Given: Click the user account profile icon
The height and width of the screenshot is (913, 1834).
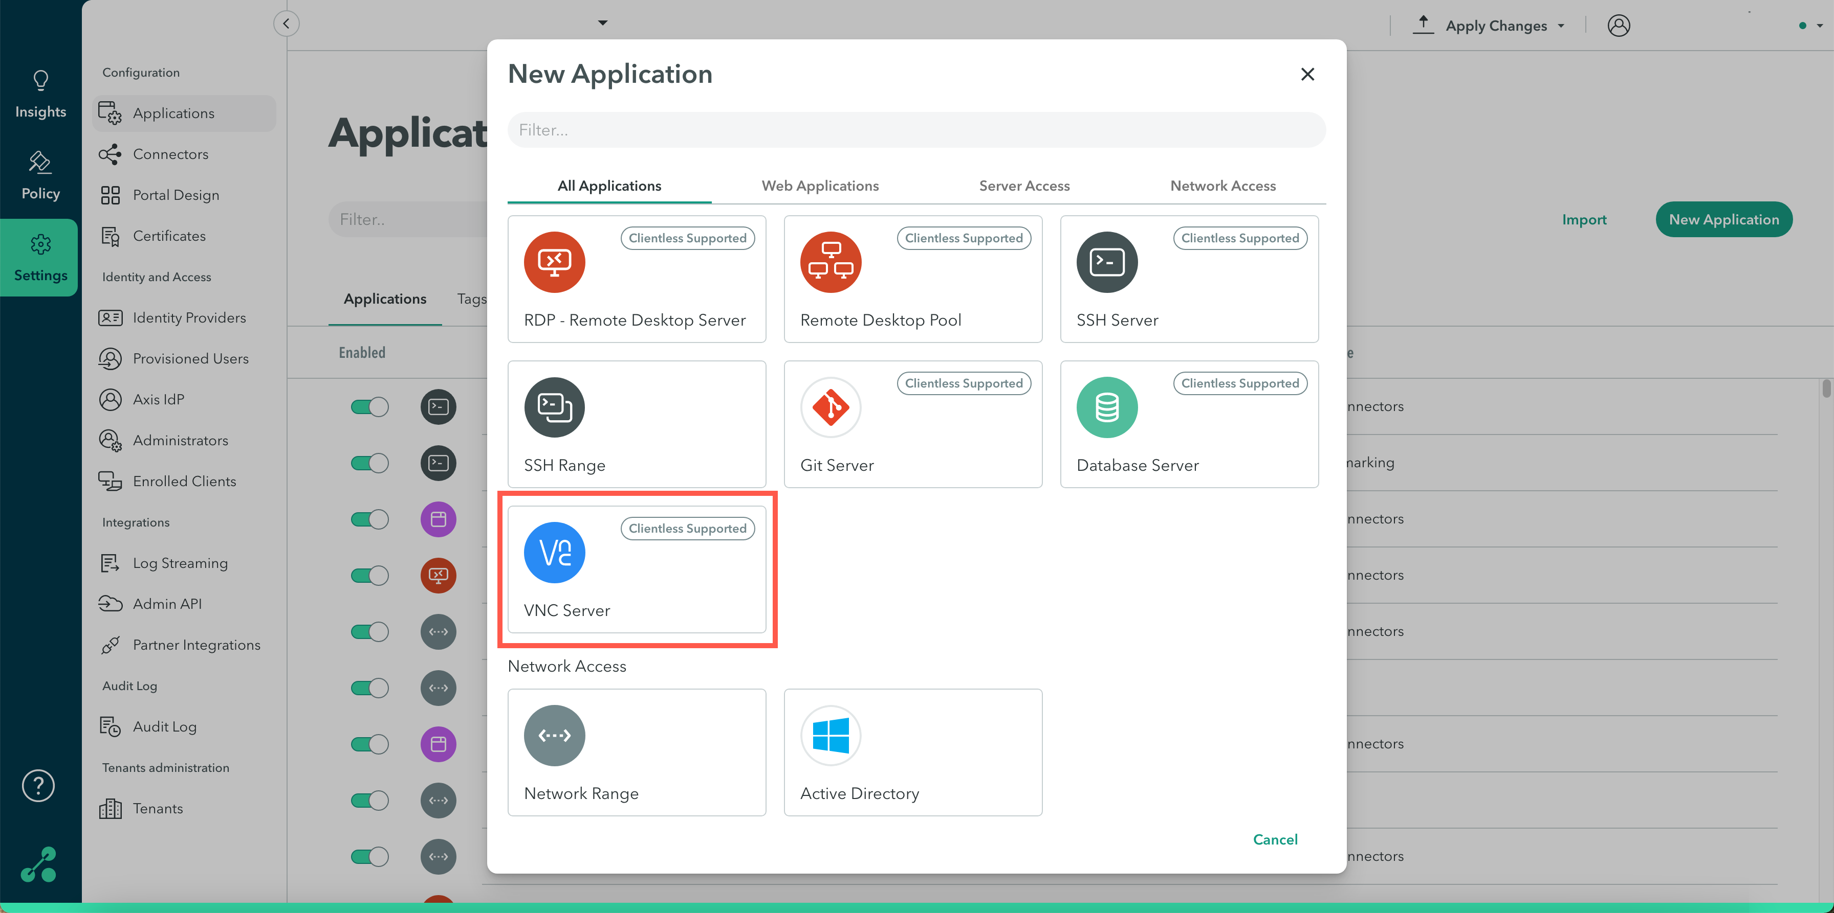Looking at the screenshot, I should point(1618,26).
